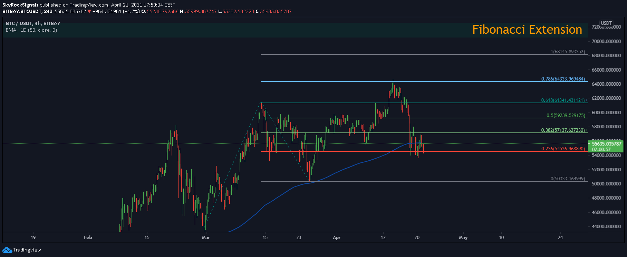Image resolution: width=627 pixels, height=257 pixels.
Task: Click the close value C:55635.035787
Action: (x=274, y=11)
